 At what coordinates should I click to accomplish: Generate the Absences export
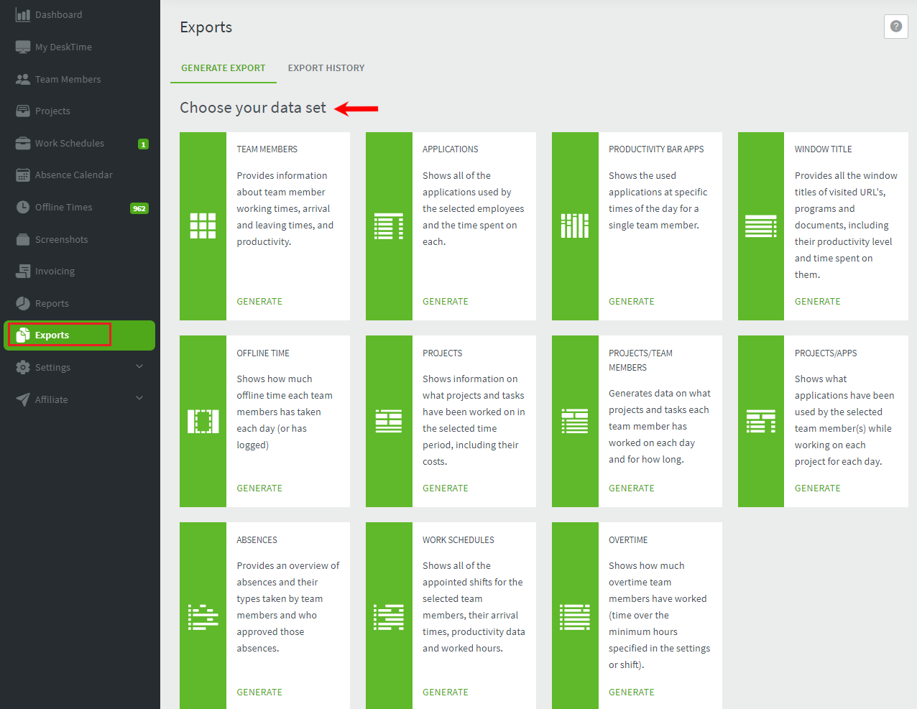(259, 692)
